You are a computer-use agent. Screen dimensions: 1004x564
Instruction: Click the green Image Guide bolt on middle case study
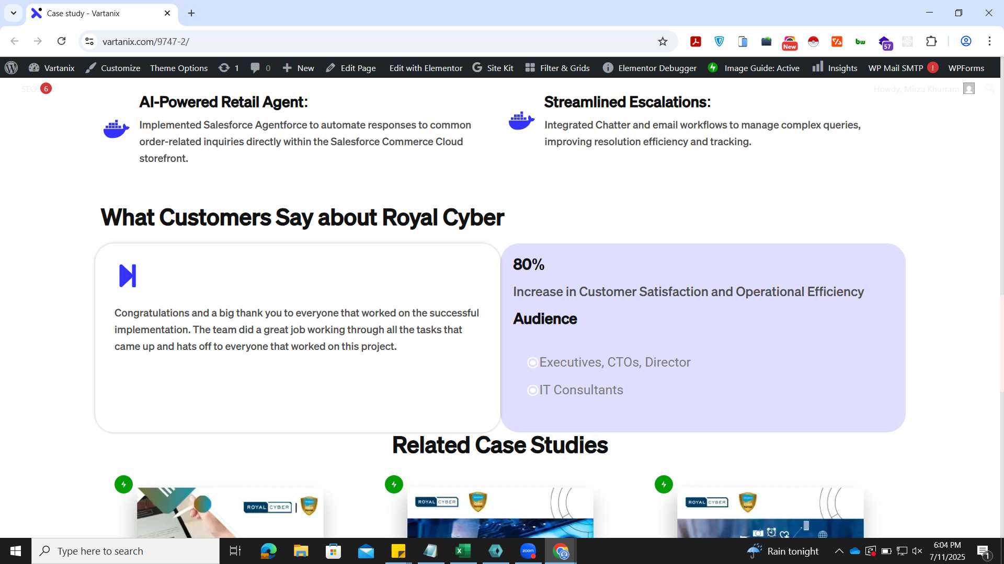tap(394, 484)
